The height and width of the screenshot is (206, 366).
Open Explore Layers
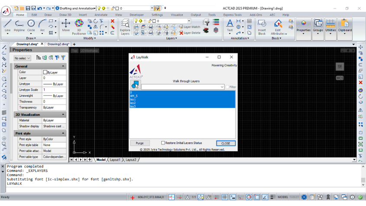pos(125,27)
